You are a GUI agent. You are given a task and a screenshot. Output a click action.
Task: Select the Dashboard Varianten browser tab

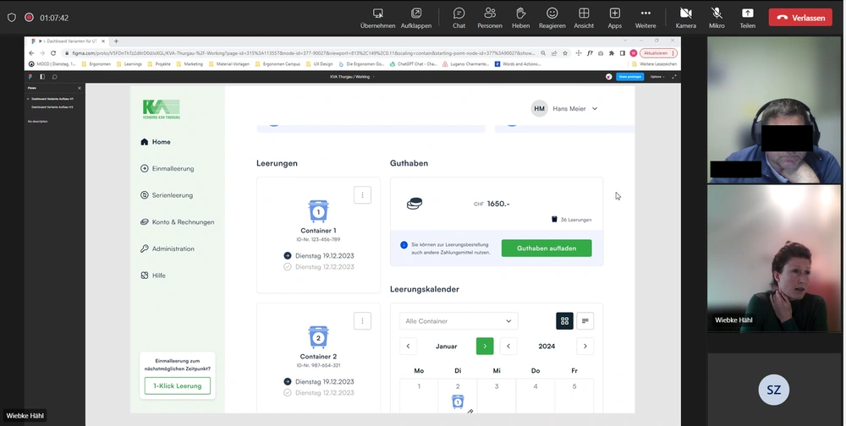pyautogui.click(x=68, y=41)
